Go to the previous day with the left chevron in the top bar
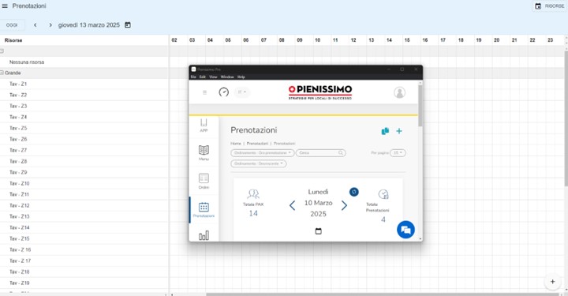 tap(35, 25)
